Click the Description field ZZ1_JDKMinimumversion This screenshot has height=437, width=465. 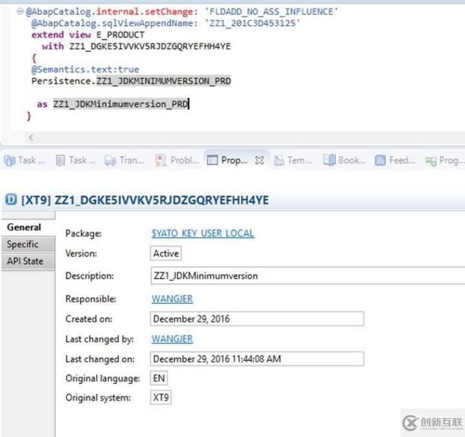pyautogui.click(x=307, y=276)
